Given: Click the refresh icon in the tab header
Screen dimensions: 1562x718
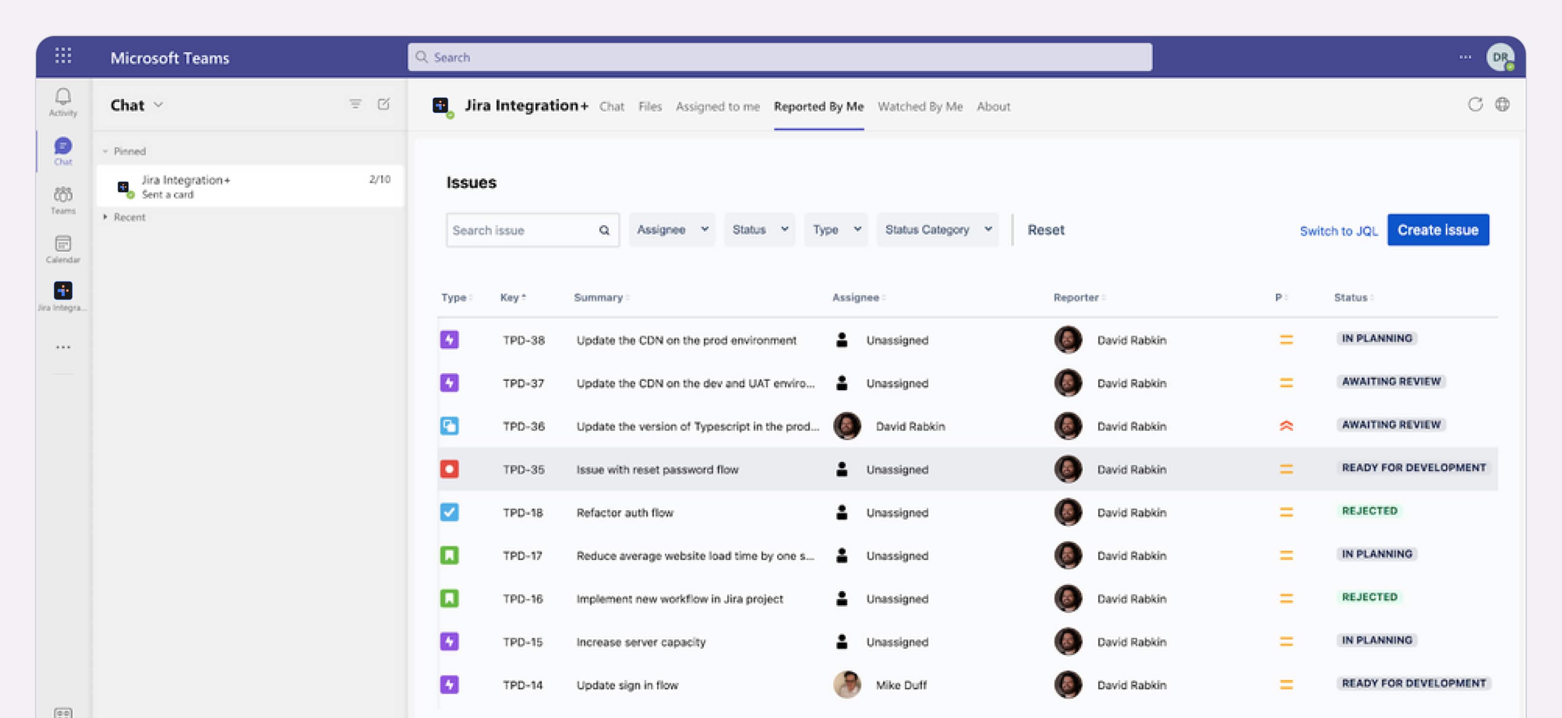Looking at the screenshot, I should point(1475,104).
